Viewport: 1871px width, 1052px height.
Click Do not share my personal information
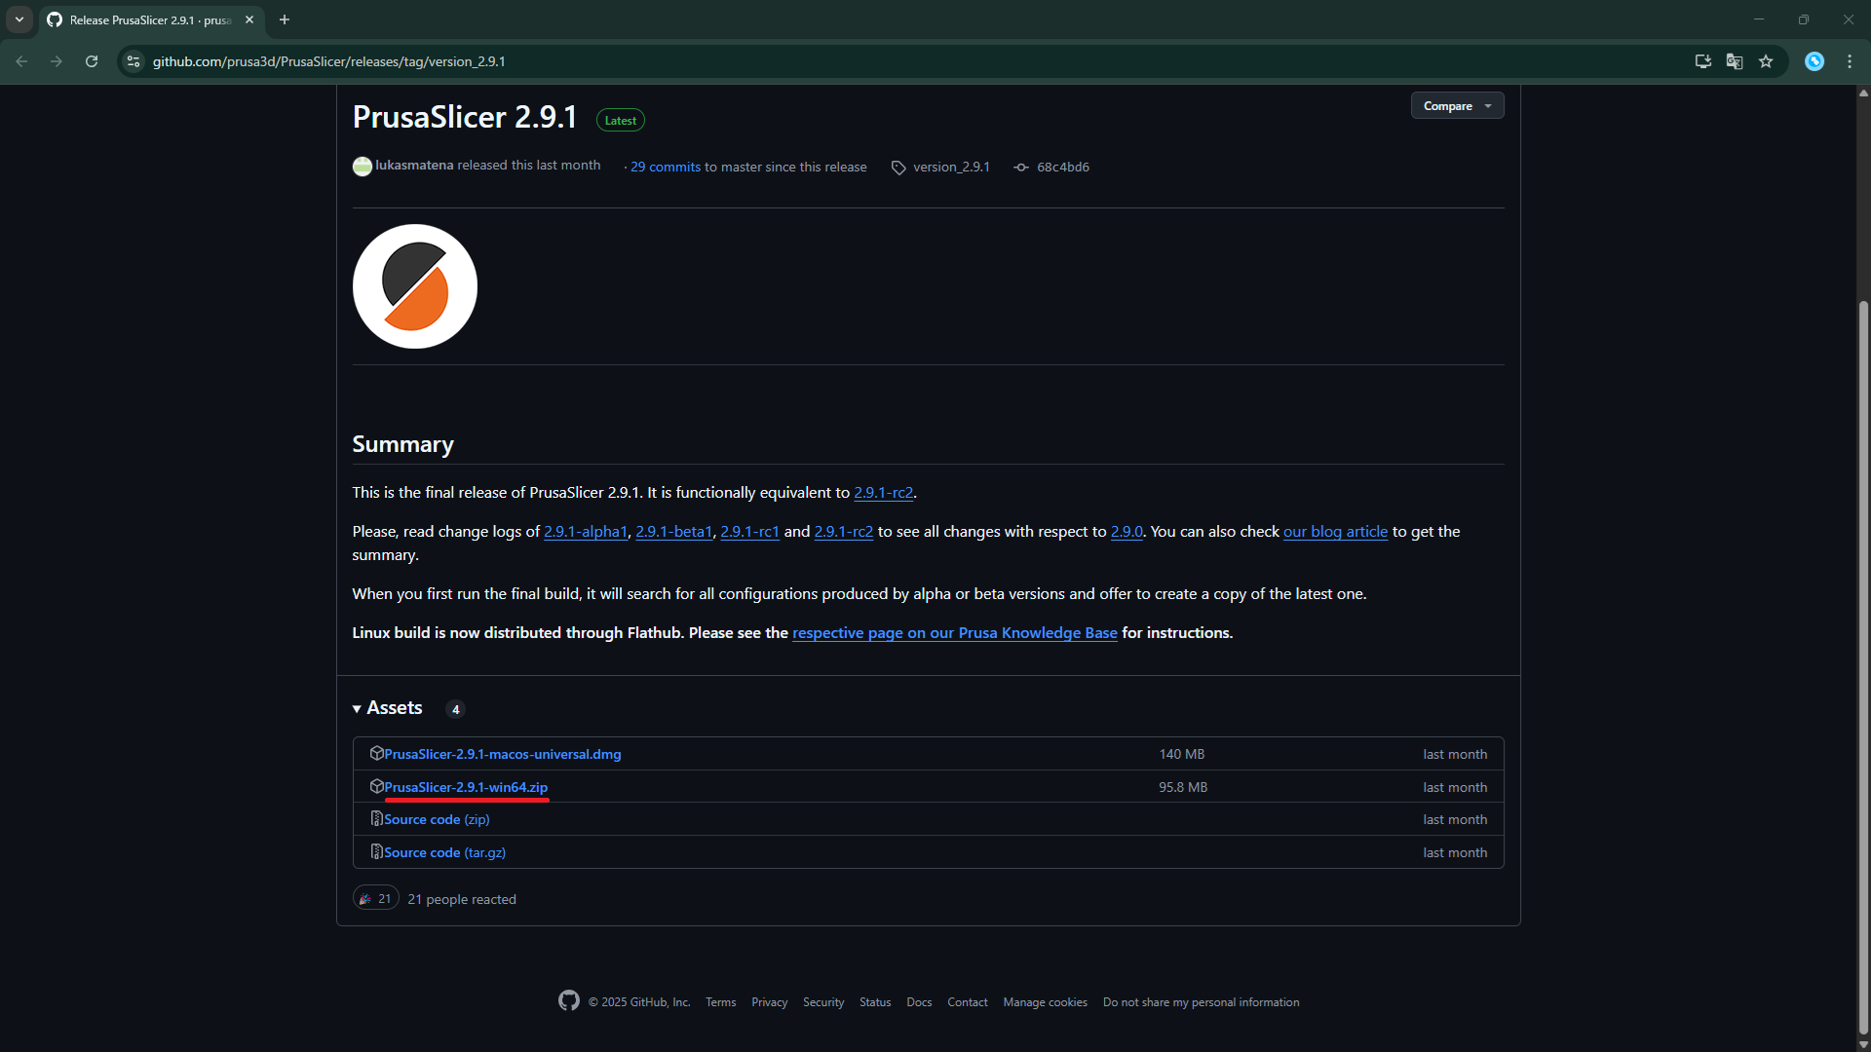tap(1202, 1002)
